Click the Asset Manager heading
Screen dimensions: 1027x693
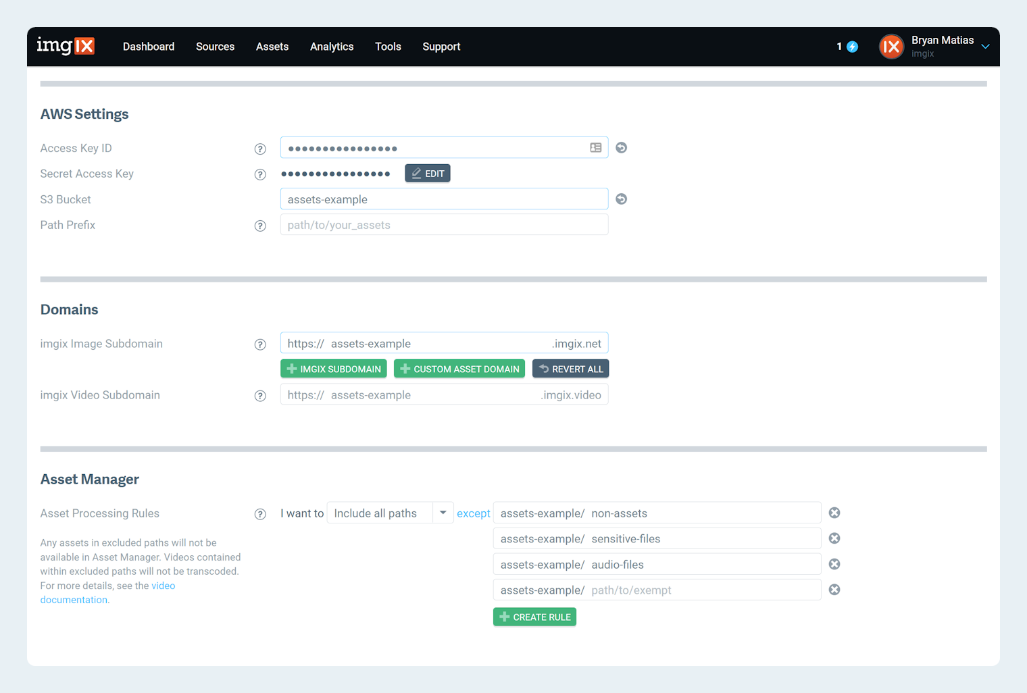pyautogui.click(x=89, y=479)
